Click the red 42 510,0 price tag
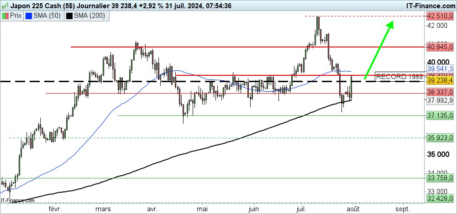457x214 pixels. 440,16
